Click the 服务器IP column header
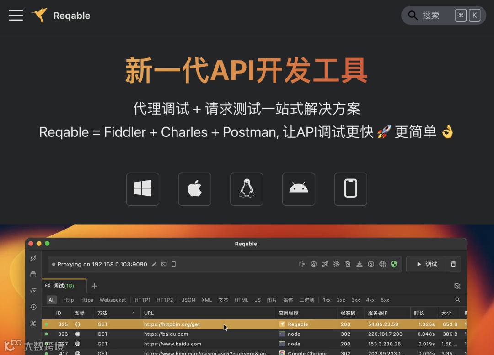The image size is (494, 355). click(x=378, y=313)
